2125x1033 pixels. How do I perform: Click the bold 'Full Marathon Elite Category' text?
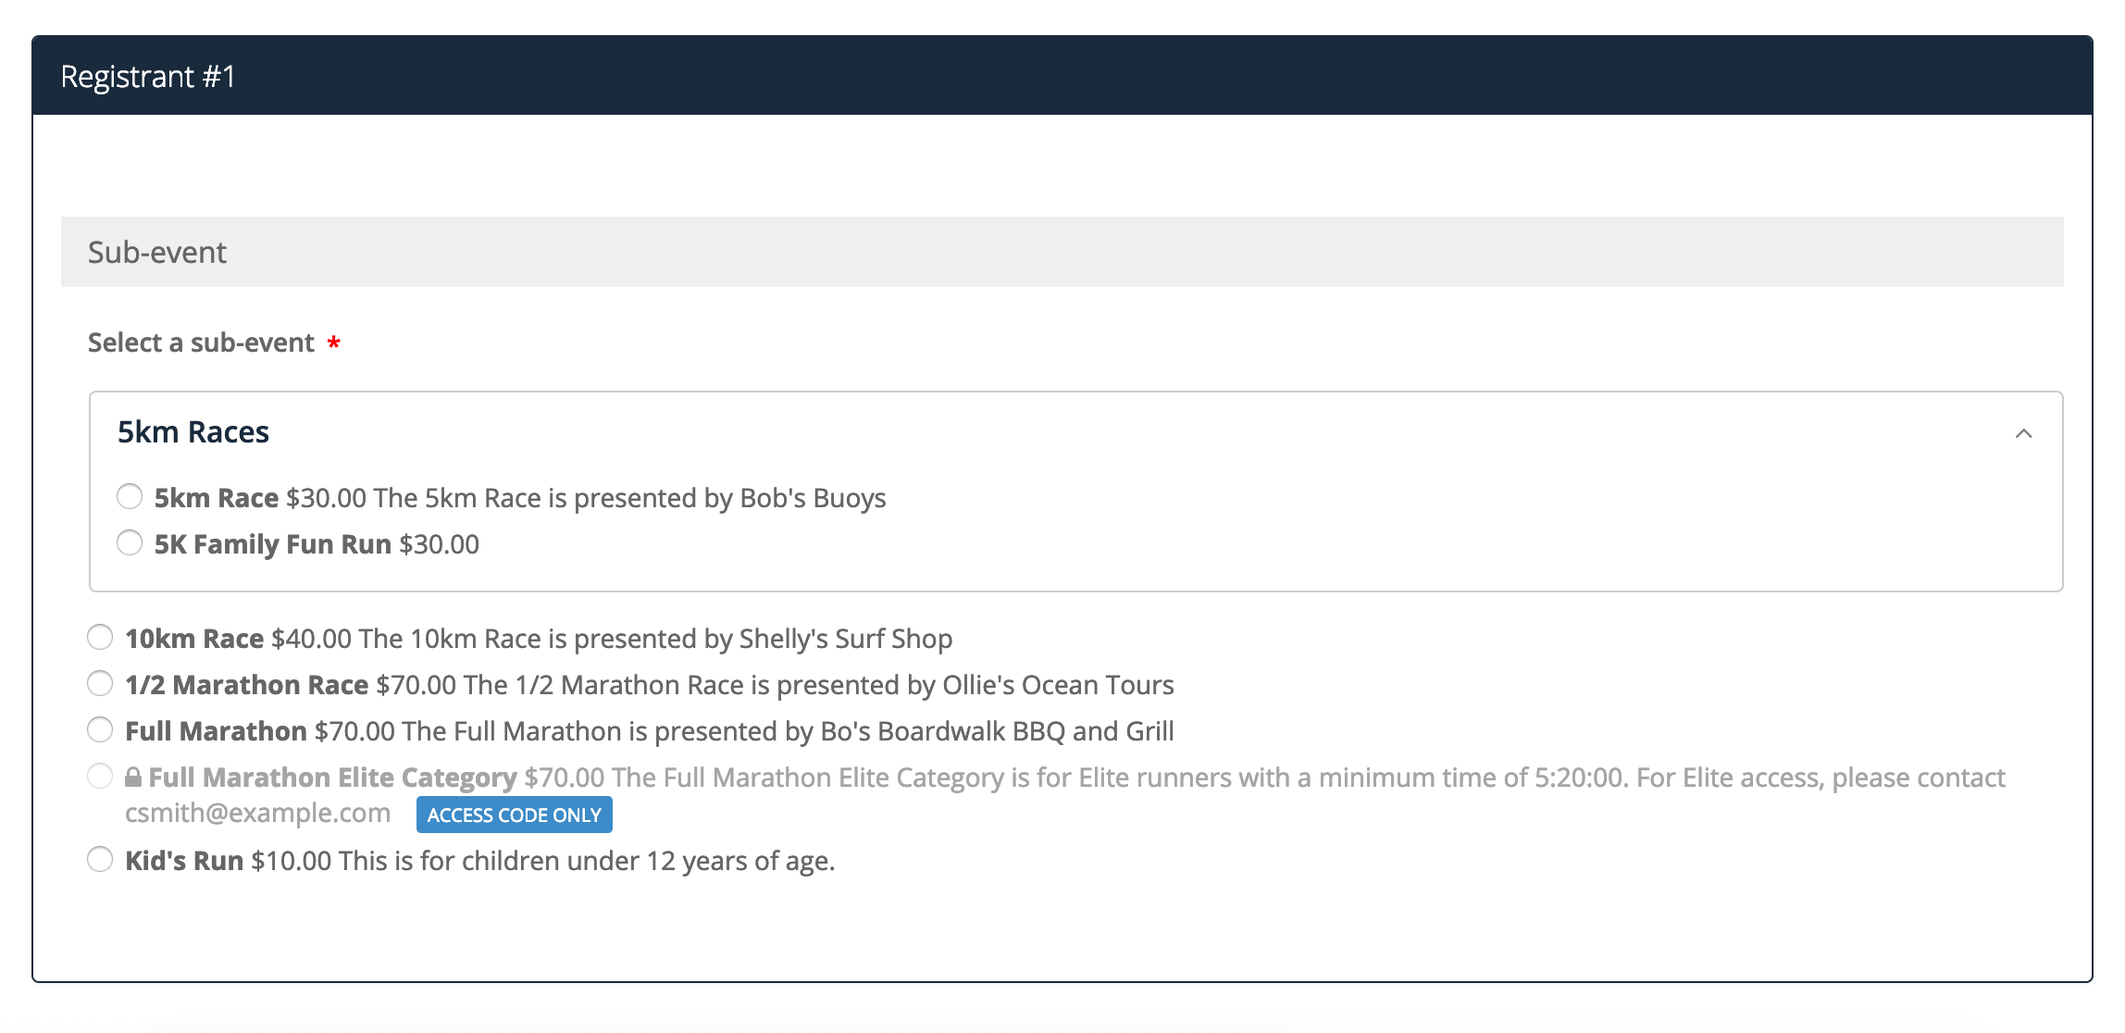click(332, 778)
